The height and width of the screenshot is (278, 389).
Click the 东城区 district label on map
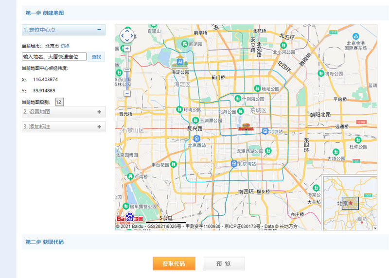click(258, 110)
